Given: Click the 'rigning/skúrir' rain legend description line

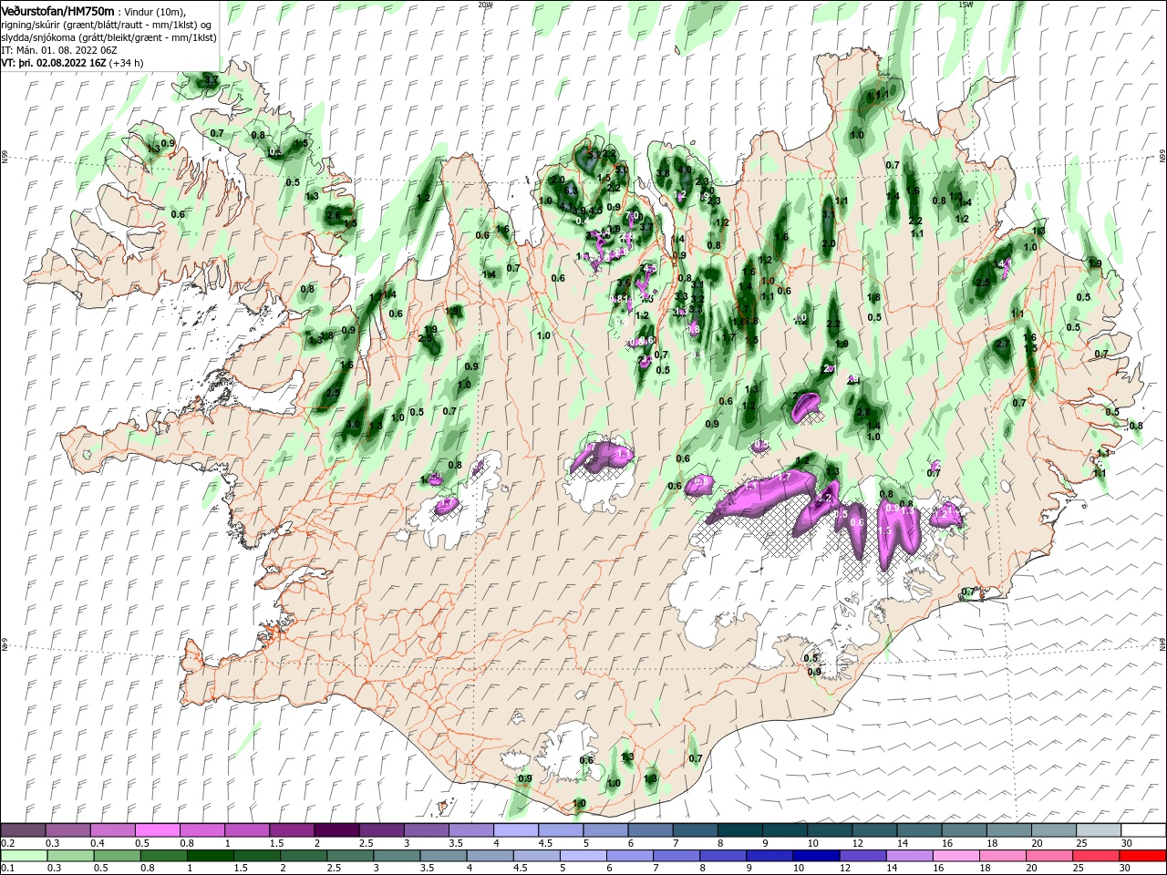Looking at the screenshot, I should coord(106,25).
